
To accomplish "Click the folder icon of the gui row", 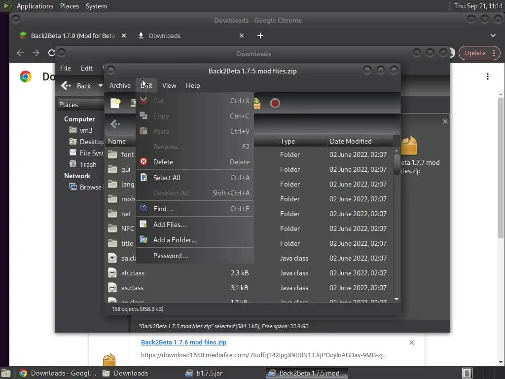I will point(112,169).
